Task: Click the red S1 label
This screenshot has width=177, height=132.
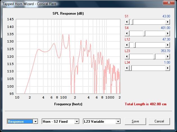Action: (126, 16)
